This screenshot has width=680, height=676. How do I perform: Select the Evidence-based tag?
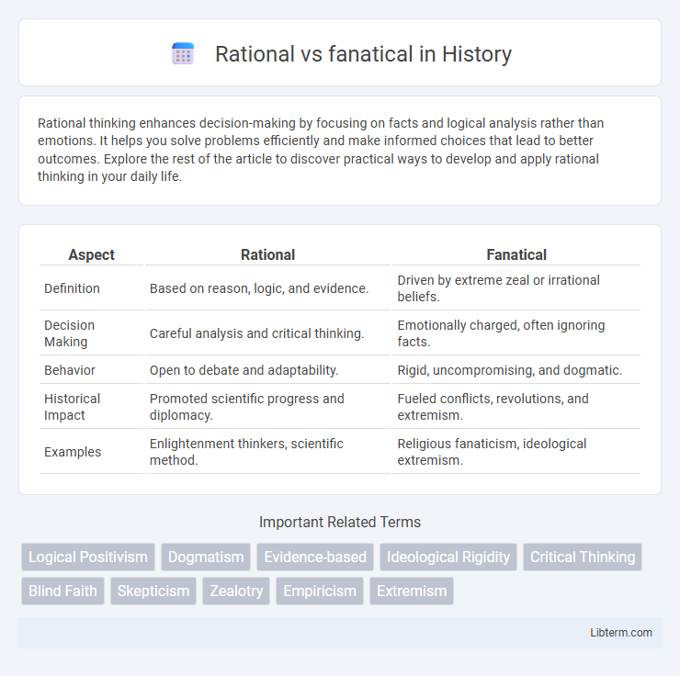click(x=315, y=557)
